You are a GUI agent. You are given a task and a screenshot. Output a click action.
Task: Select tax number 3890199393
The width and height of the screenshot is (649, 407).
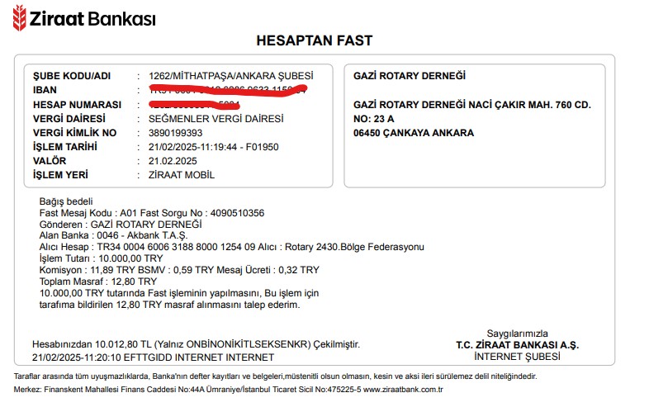pyautogui.click(x=176, y=133)
